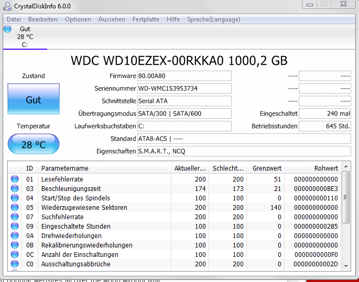The height and width of the screenshot is (282, 359).
Task: Select the Anzahl der Einschaltungen parameter
Action: coord(80,255)
